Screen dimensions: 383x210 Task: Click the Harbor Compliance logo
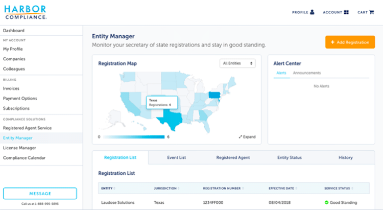tap(25, 12)
